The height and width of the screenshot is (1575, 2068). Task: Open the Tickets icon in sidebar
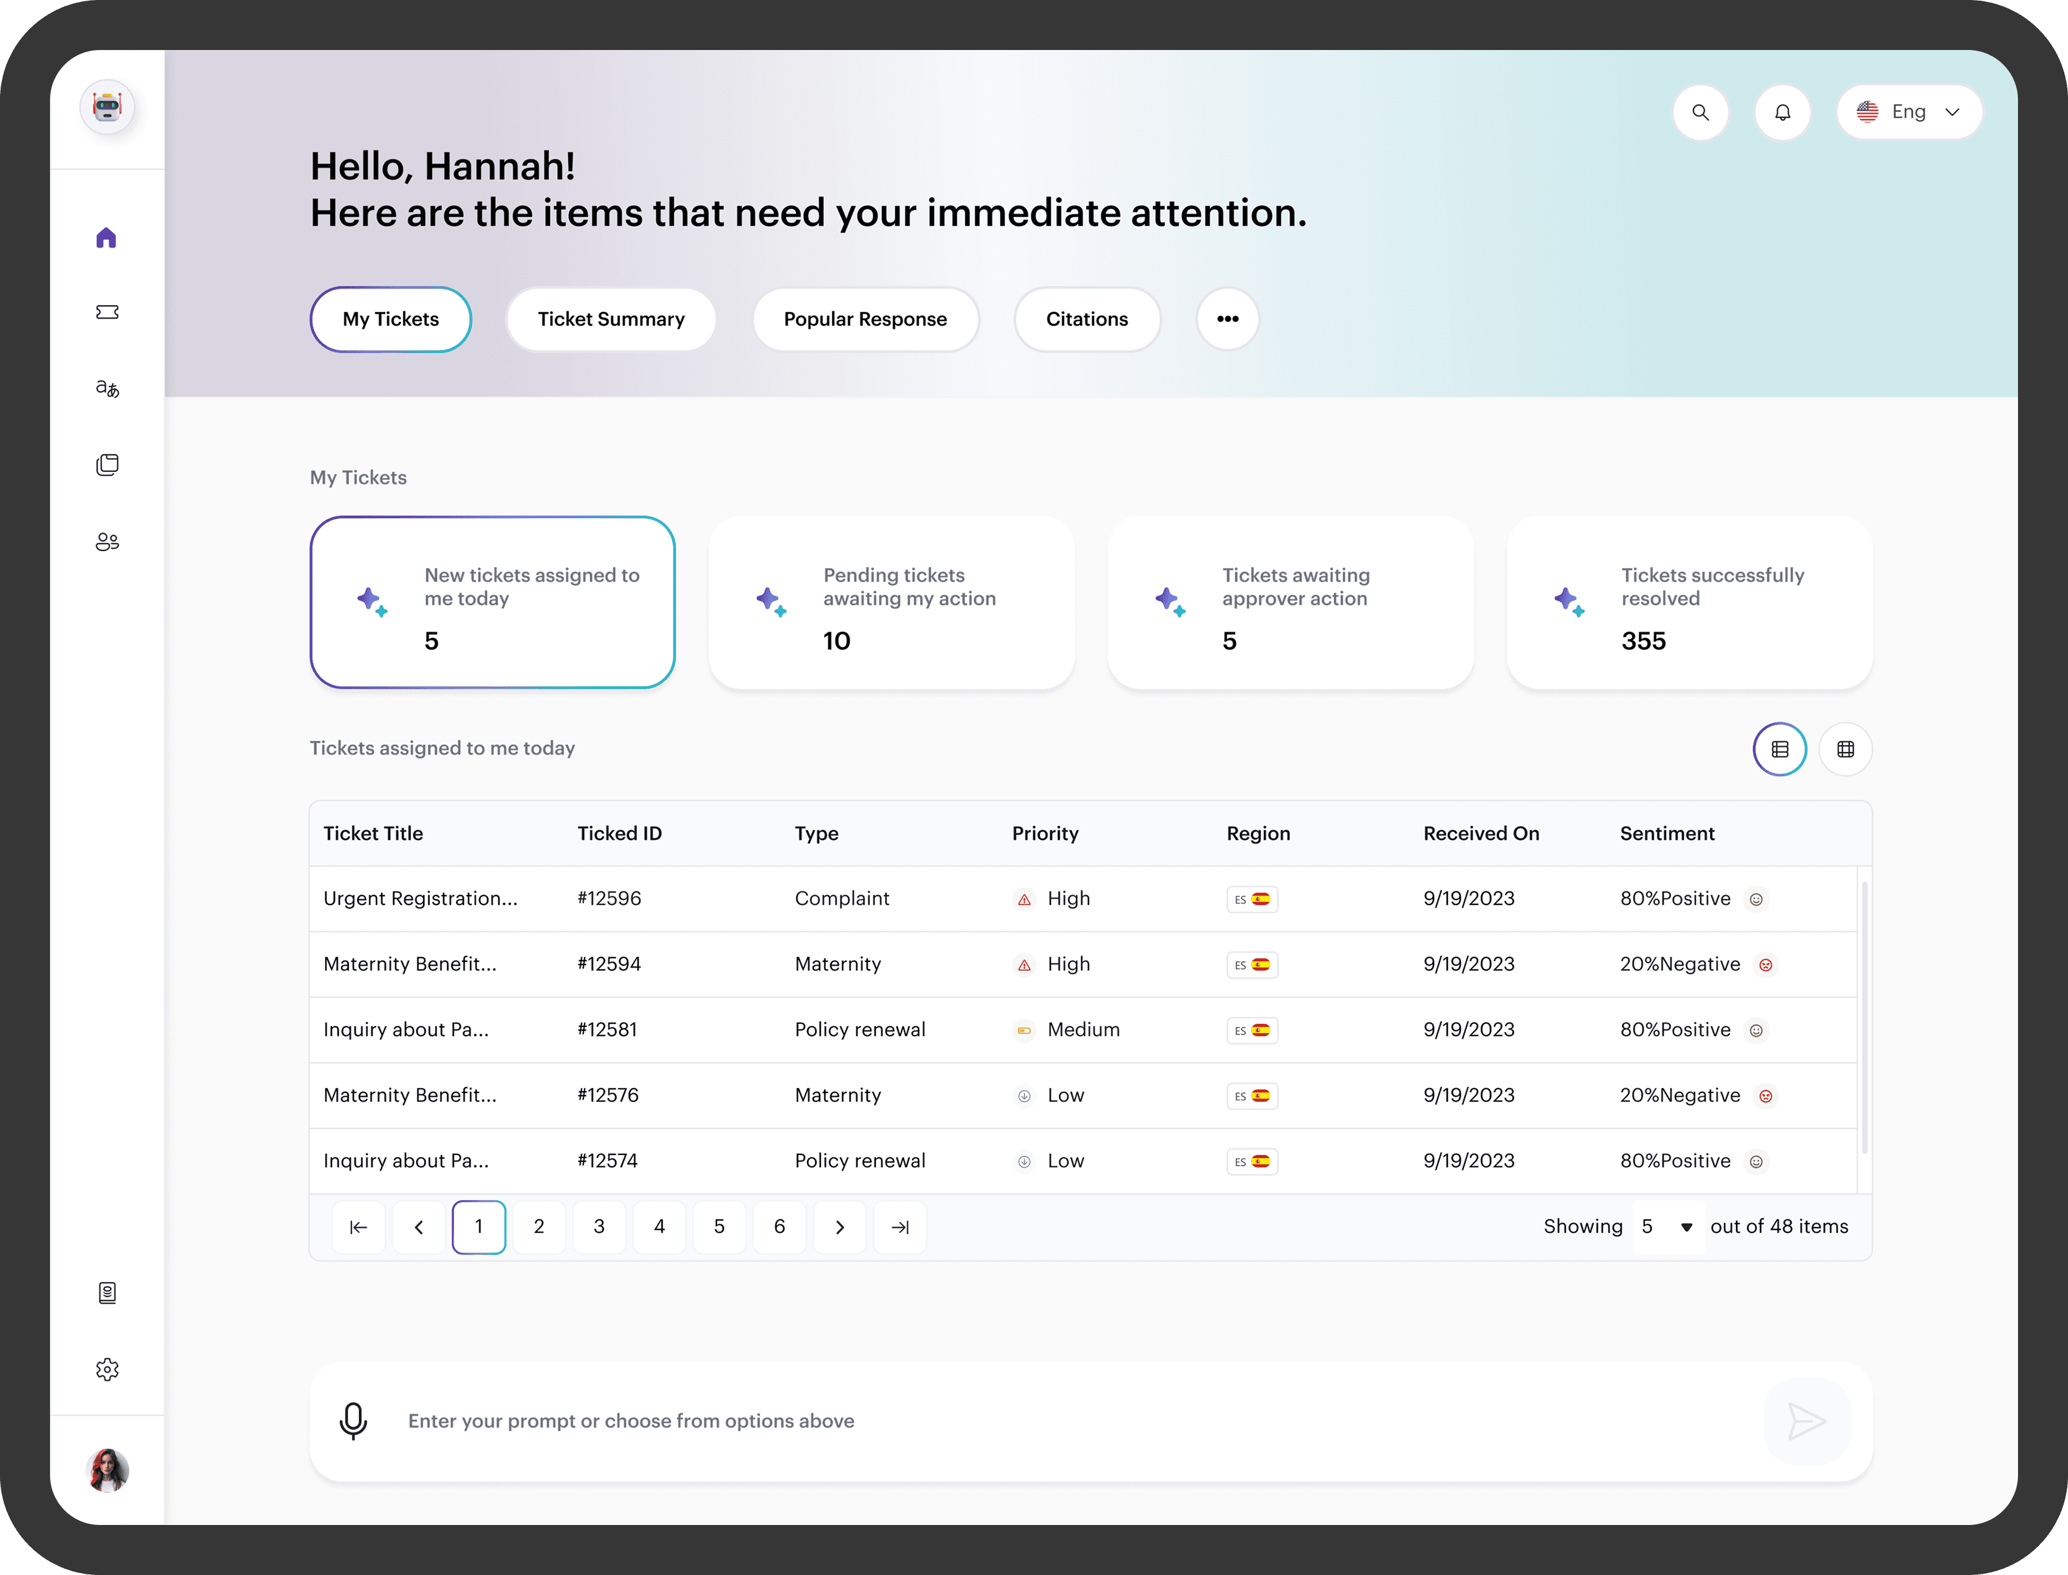click(107, 312)
